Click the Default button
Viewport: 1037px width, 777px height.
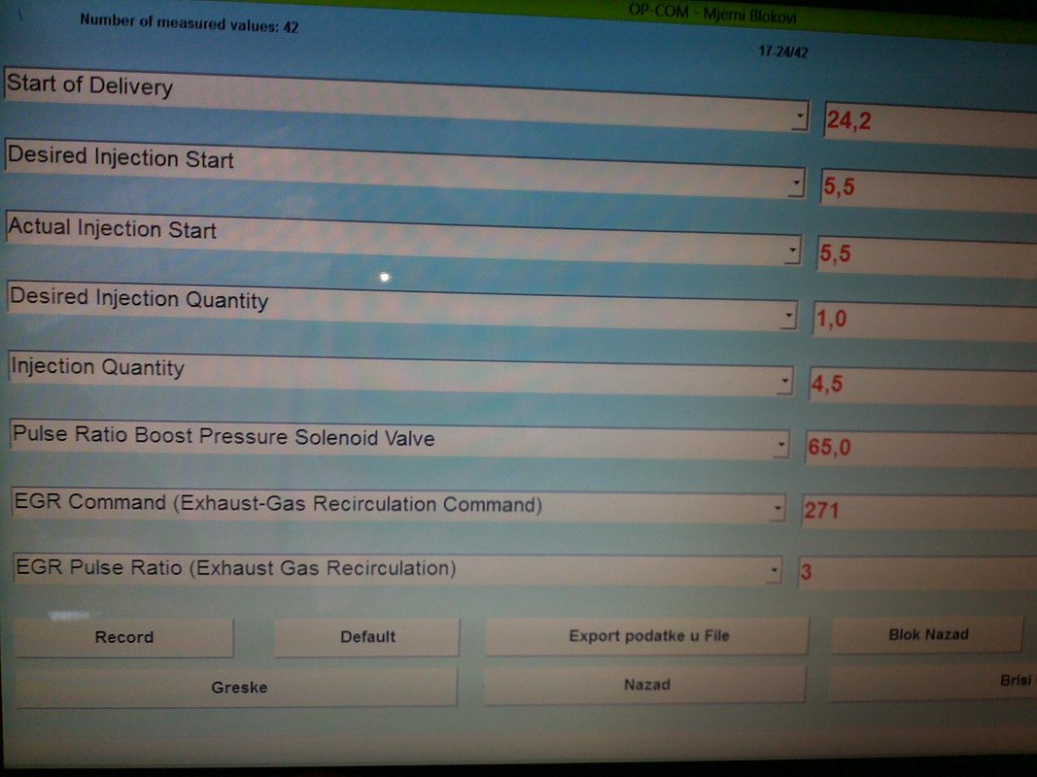coord(367,637)
